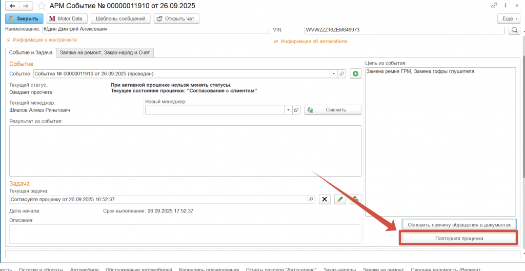Add the event to favorites with the star

pos(42,6)
